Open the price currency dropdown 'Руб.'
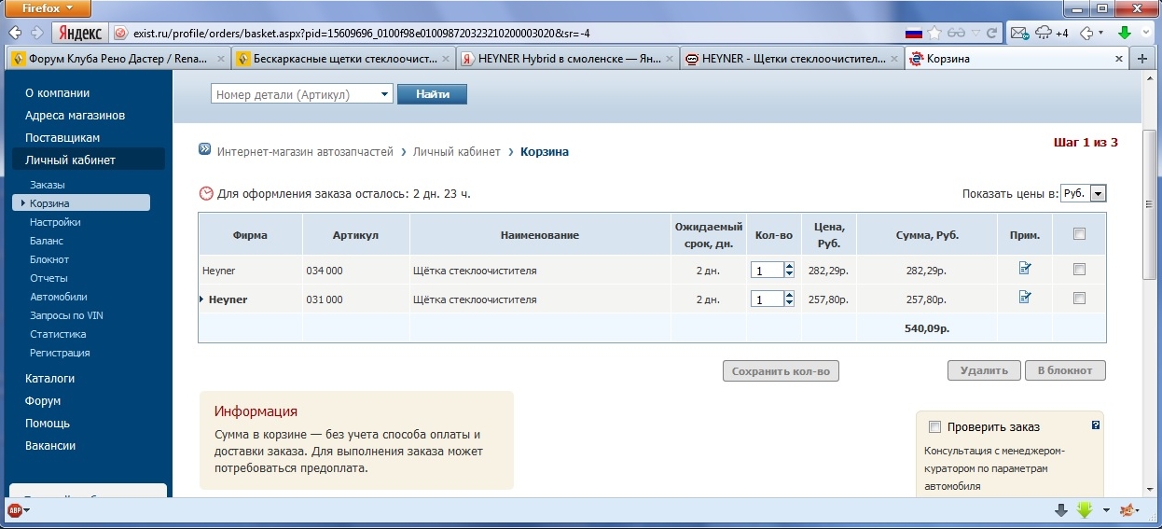Viewport: 1162px width, 529px height. [1098, 193]
